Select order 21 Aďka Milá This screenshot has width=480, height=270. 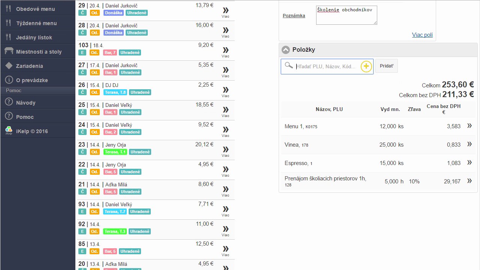155,190
